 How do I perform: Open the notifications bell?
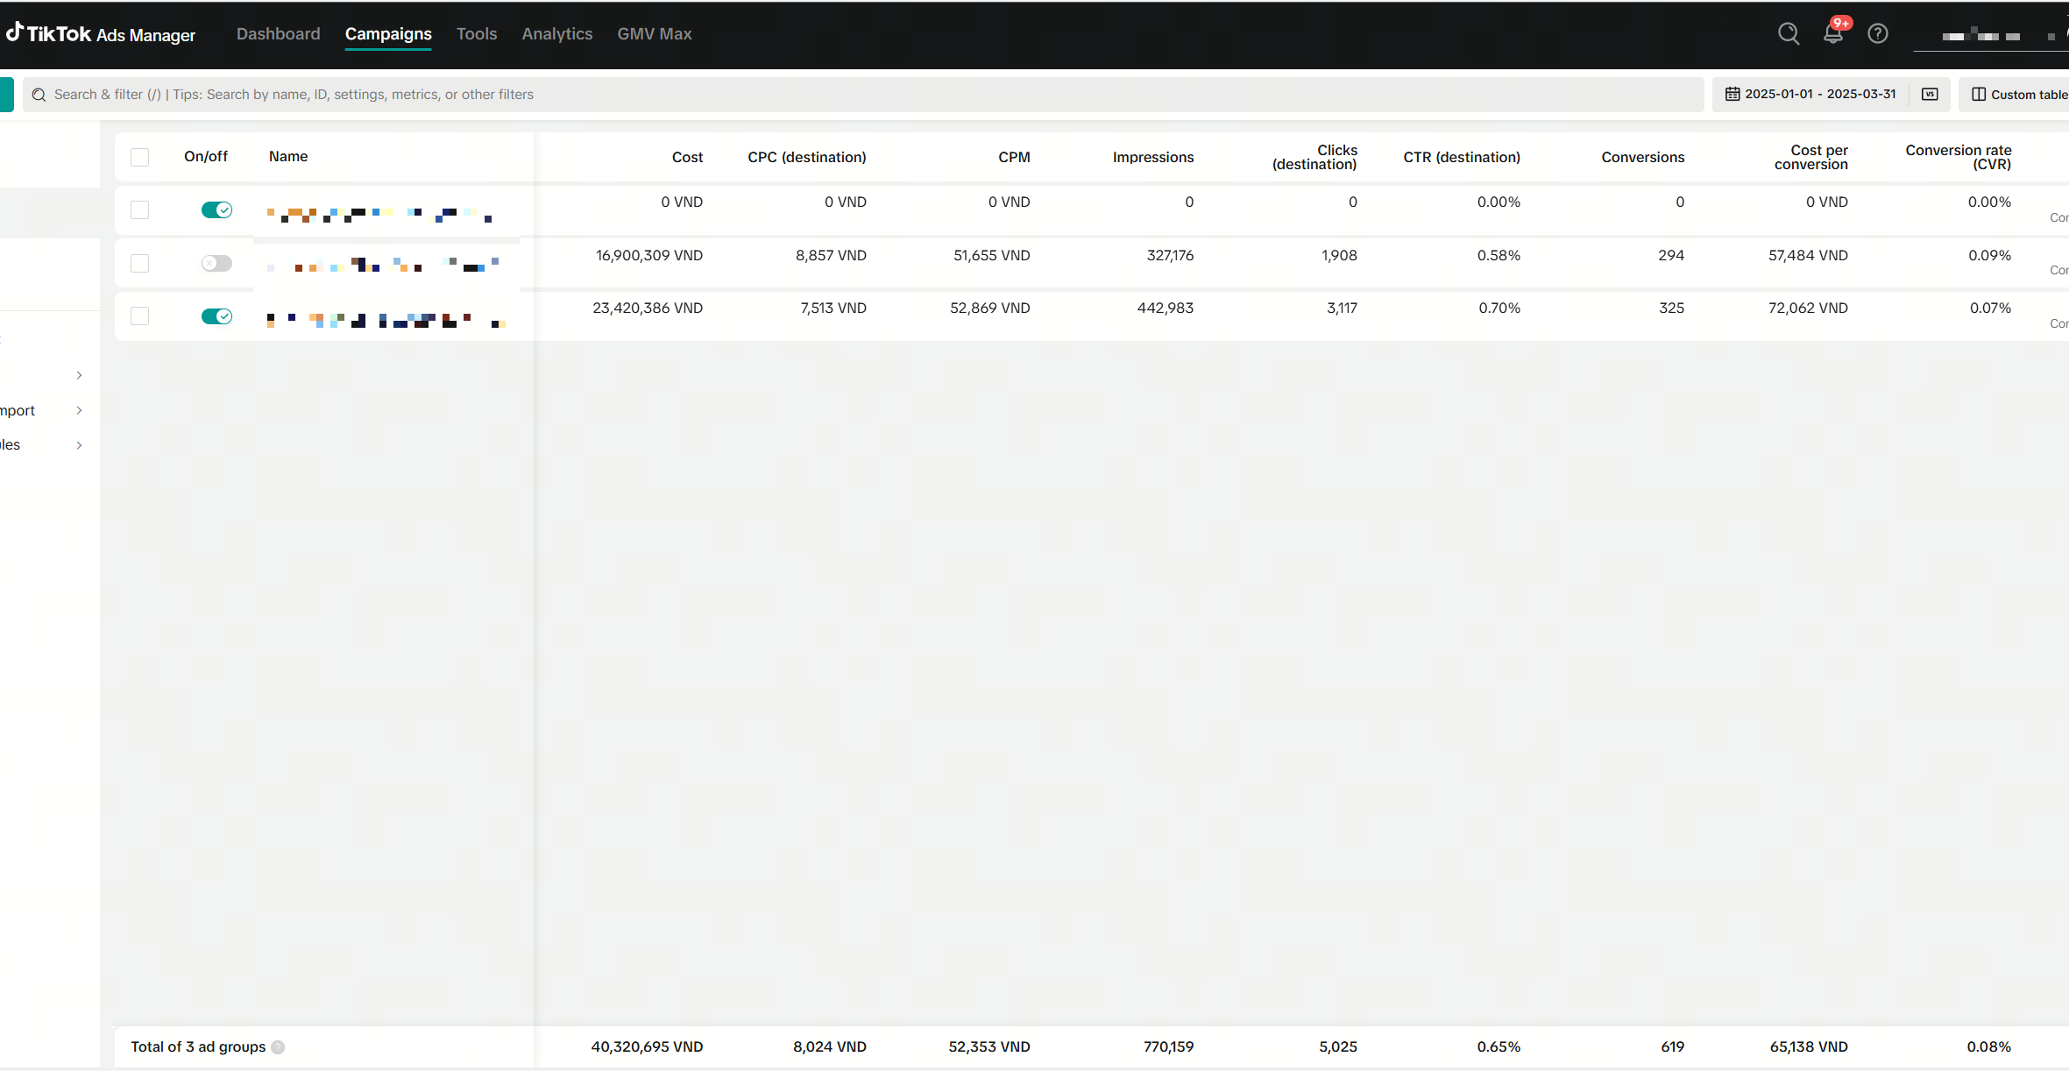coord(1833,34)
